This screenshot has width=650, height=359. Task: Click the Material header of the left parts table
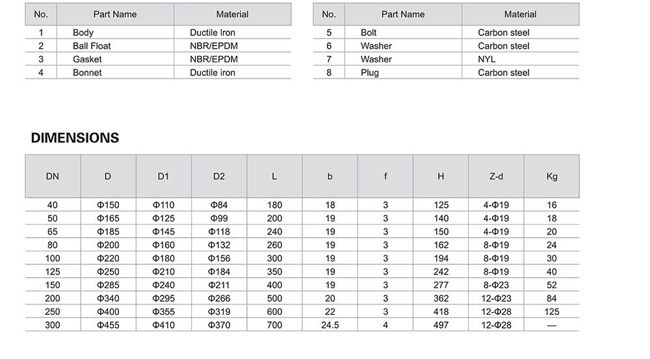(x=232, y=14)
